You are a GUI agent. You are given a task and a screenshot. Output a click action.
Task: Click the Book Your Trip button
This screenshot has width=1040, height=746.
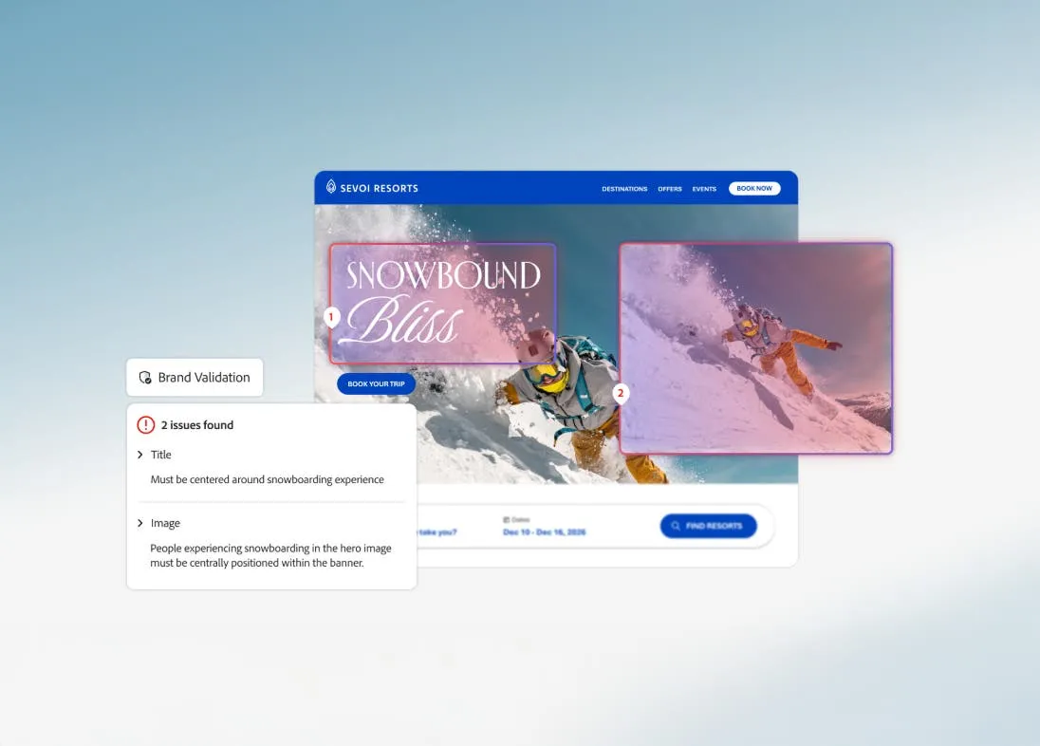click(376, 383)
